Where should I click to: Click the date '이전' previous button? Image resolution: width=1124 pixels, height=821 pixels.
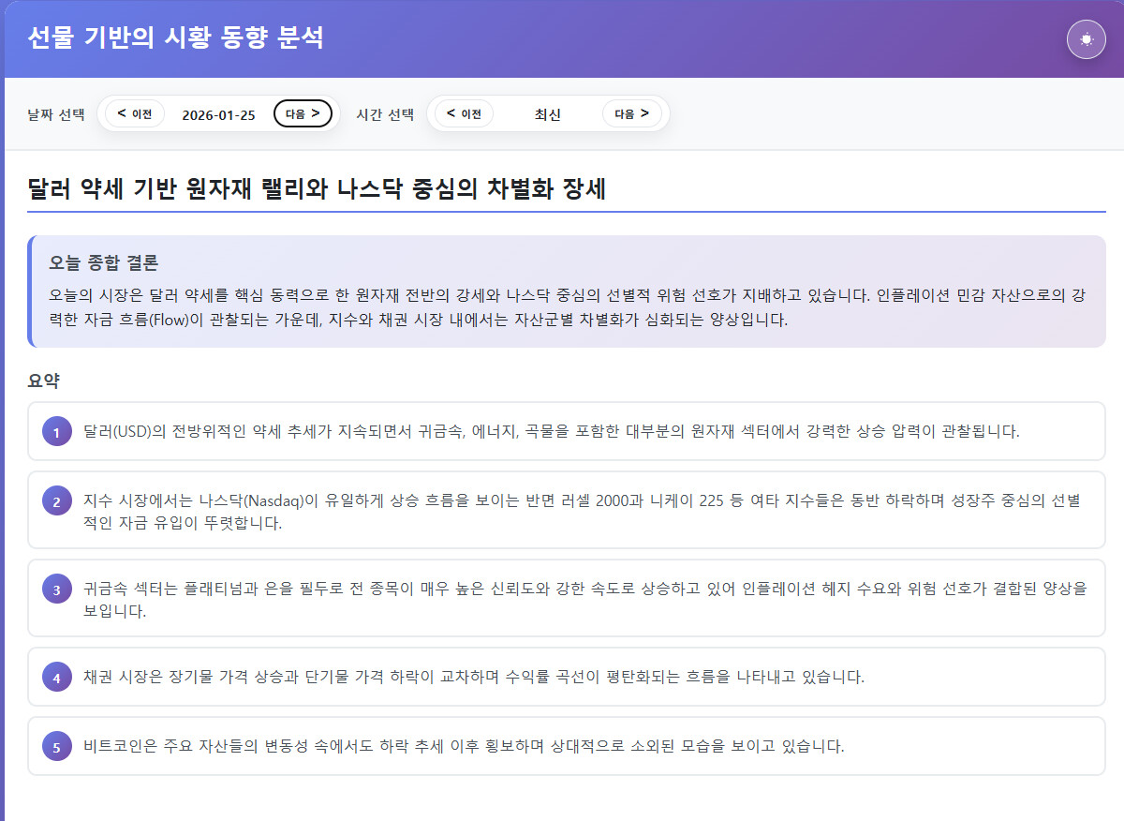[x=135, y=114]
